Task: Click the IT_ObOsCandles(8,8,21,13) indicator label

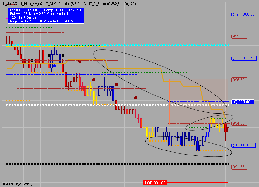Action: click(x=66, y=4)
